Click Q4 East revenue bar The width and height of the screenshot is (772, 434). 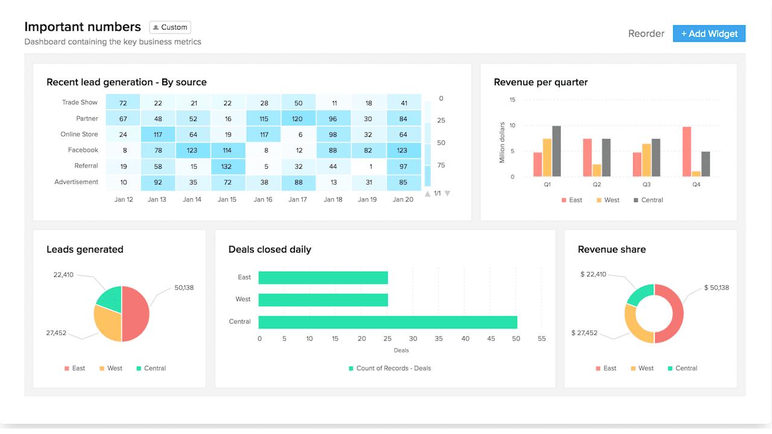tap(686, 151)
